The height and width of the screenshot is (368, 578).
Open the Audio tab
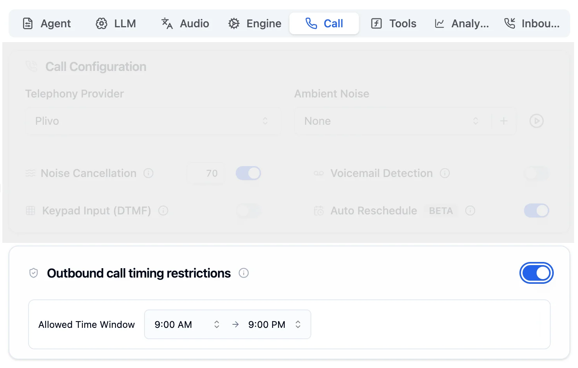(185, 23)
